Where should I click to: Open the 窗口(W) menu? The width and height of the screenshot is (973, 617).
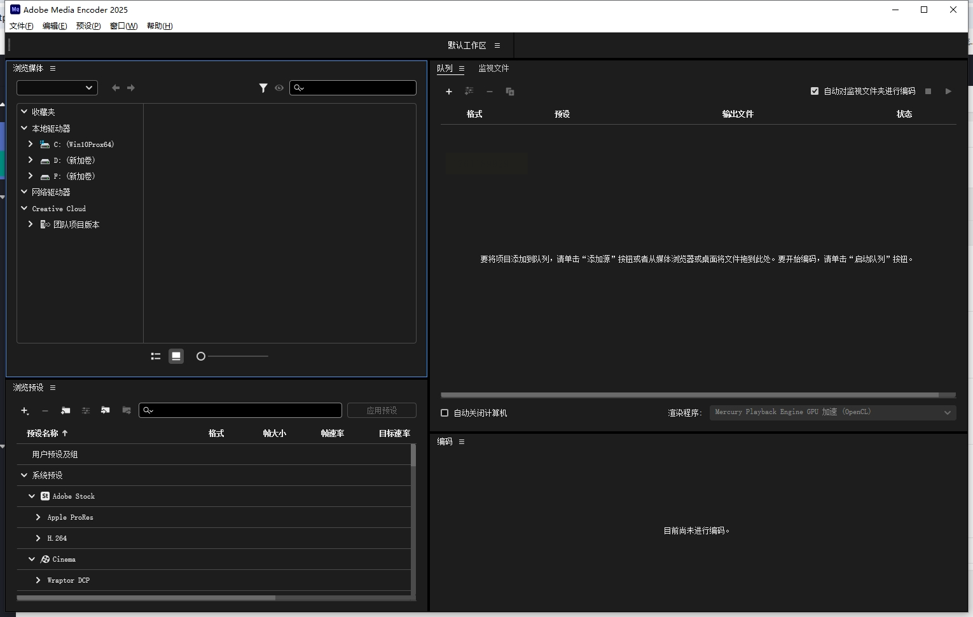coord(123,26)
